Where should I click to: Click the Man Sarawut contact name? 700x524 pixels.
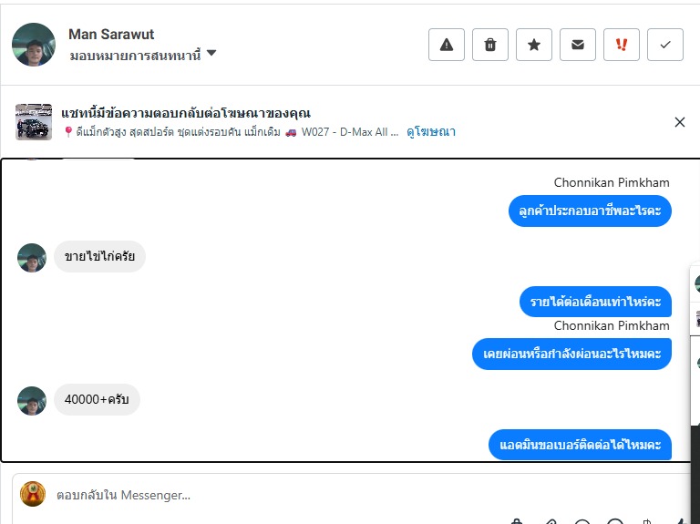click(111, 35)
